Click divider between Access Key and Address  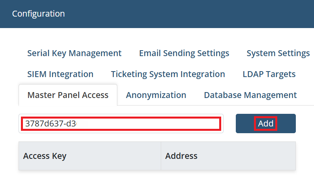tap(161, 156)
